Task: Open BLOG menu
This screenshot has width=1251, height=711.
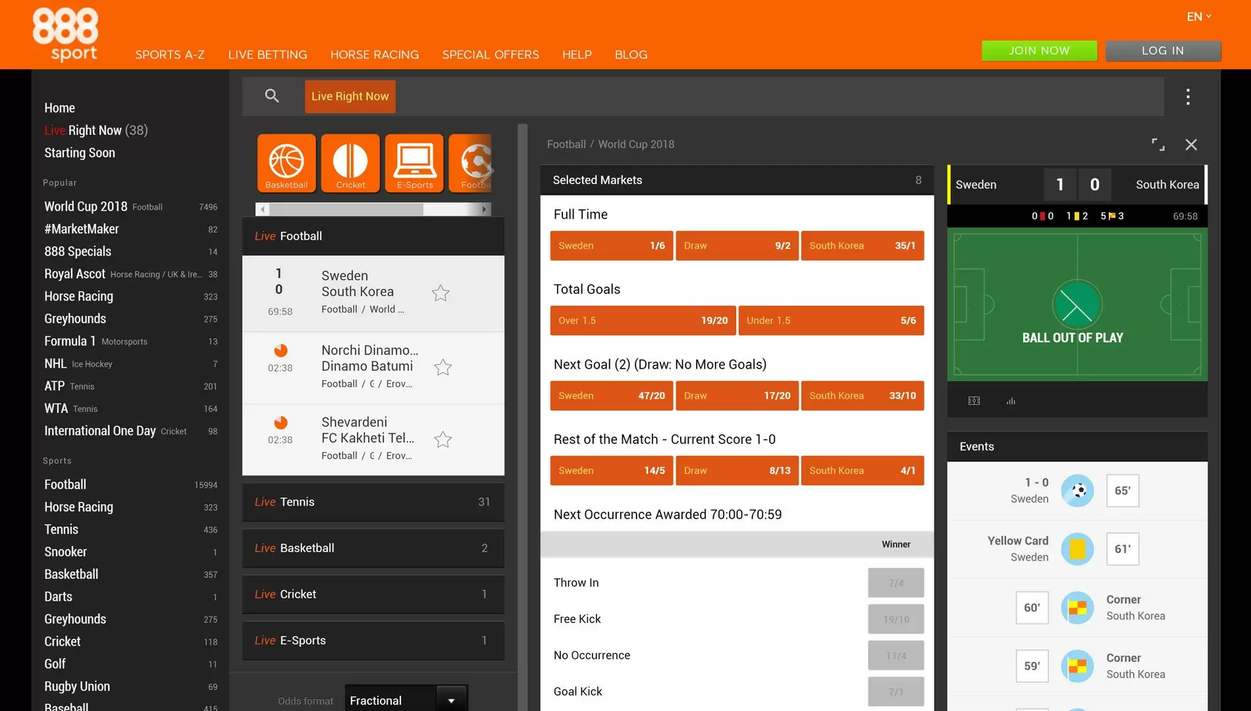Action: [631, 55]
